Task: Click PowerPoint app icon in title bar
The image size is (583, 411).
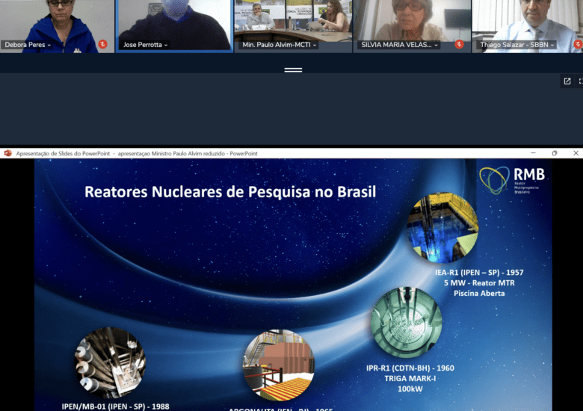Action: coord(7,153)
